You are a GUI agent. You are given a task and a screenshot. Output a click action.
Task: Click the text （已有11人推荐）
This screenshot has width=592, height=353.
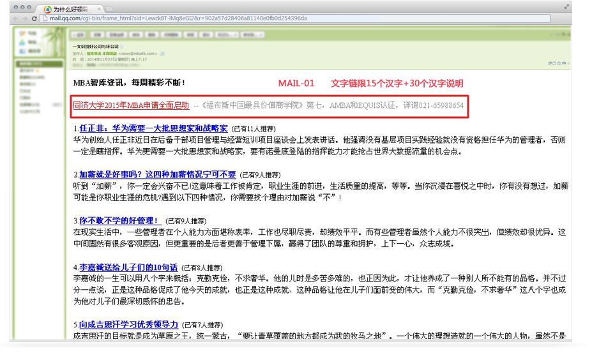(x=254, y=129)
